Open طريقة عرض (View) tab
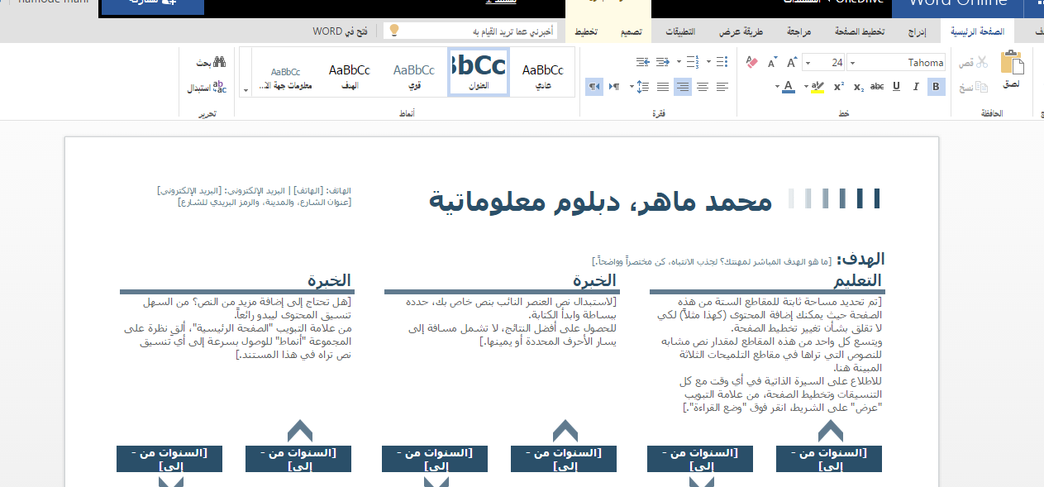Screen dimensions: 1044x487 point(741,31)
